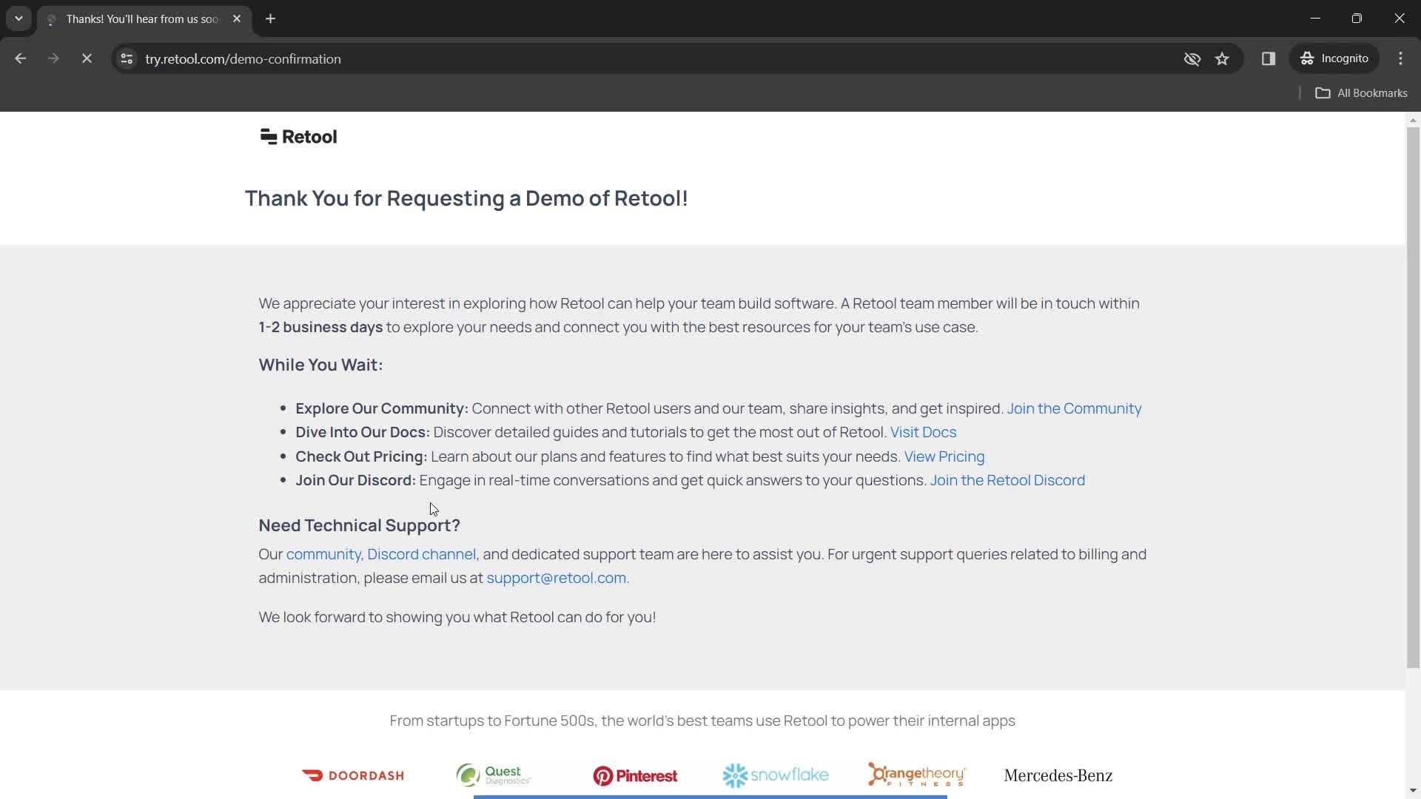Click the camera/screenshot blocked icon

(1192, 58)
